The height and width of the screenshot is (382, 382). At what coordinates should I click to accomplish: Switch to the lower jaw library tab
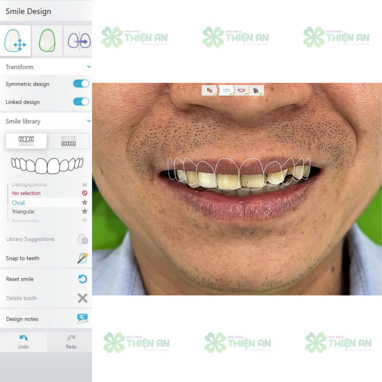click(69, 141)
